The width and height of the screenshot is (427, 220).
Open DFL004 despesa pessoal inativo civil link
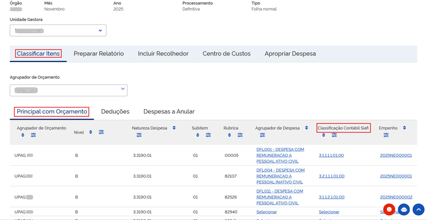[280, 176]
